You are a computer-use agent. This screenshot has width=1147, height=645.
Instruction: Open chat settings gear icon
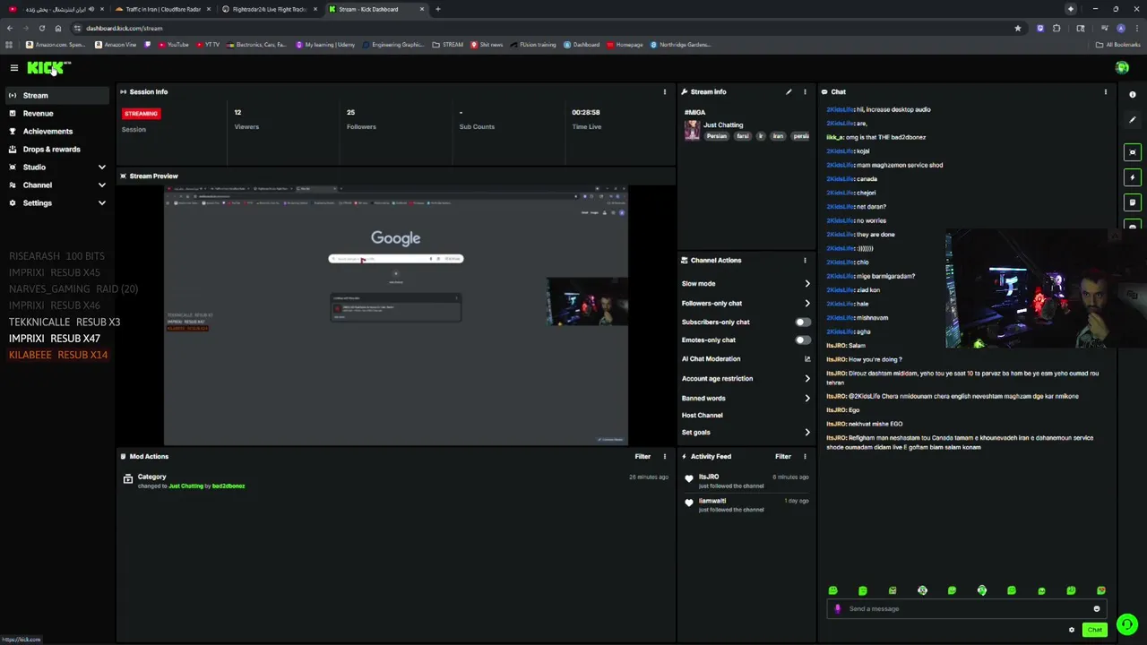pyautogui.click(x=1071, y=630)
